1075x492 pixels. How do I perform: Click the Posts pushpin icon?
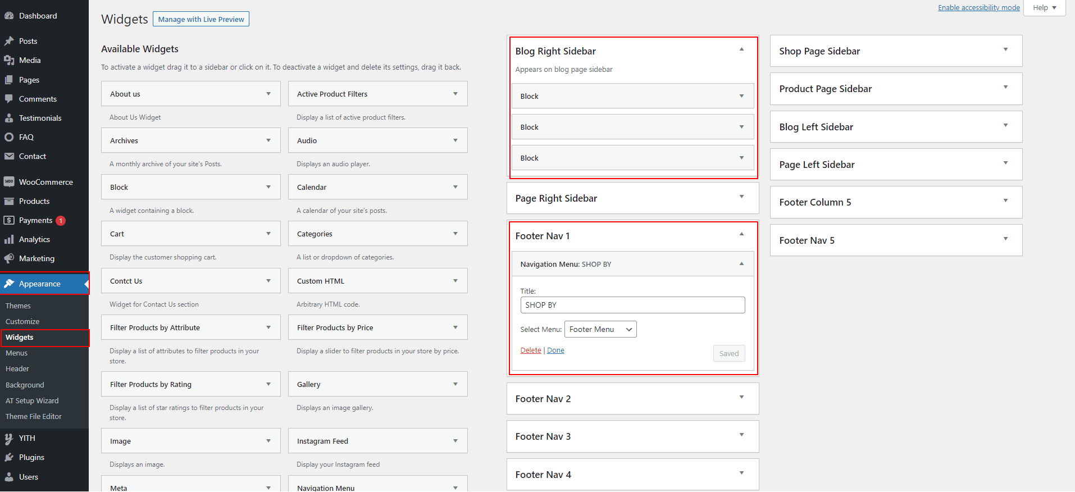point(9,41)
